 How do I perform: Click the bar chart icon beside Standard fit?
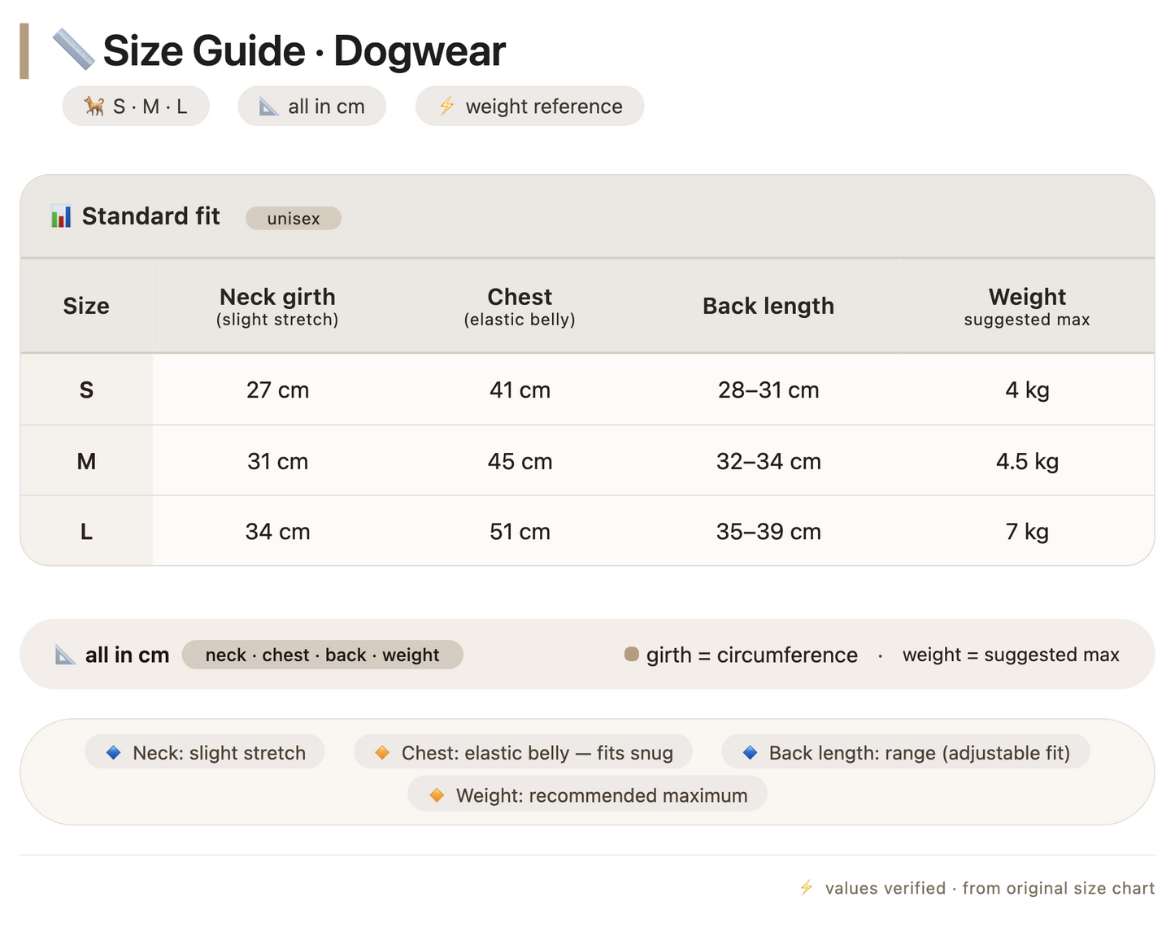61,216
